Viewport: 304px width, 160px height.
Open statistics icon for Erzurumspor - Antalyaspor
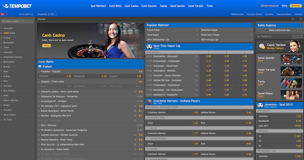pos(197,61)
